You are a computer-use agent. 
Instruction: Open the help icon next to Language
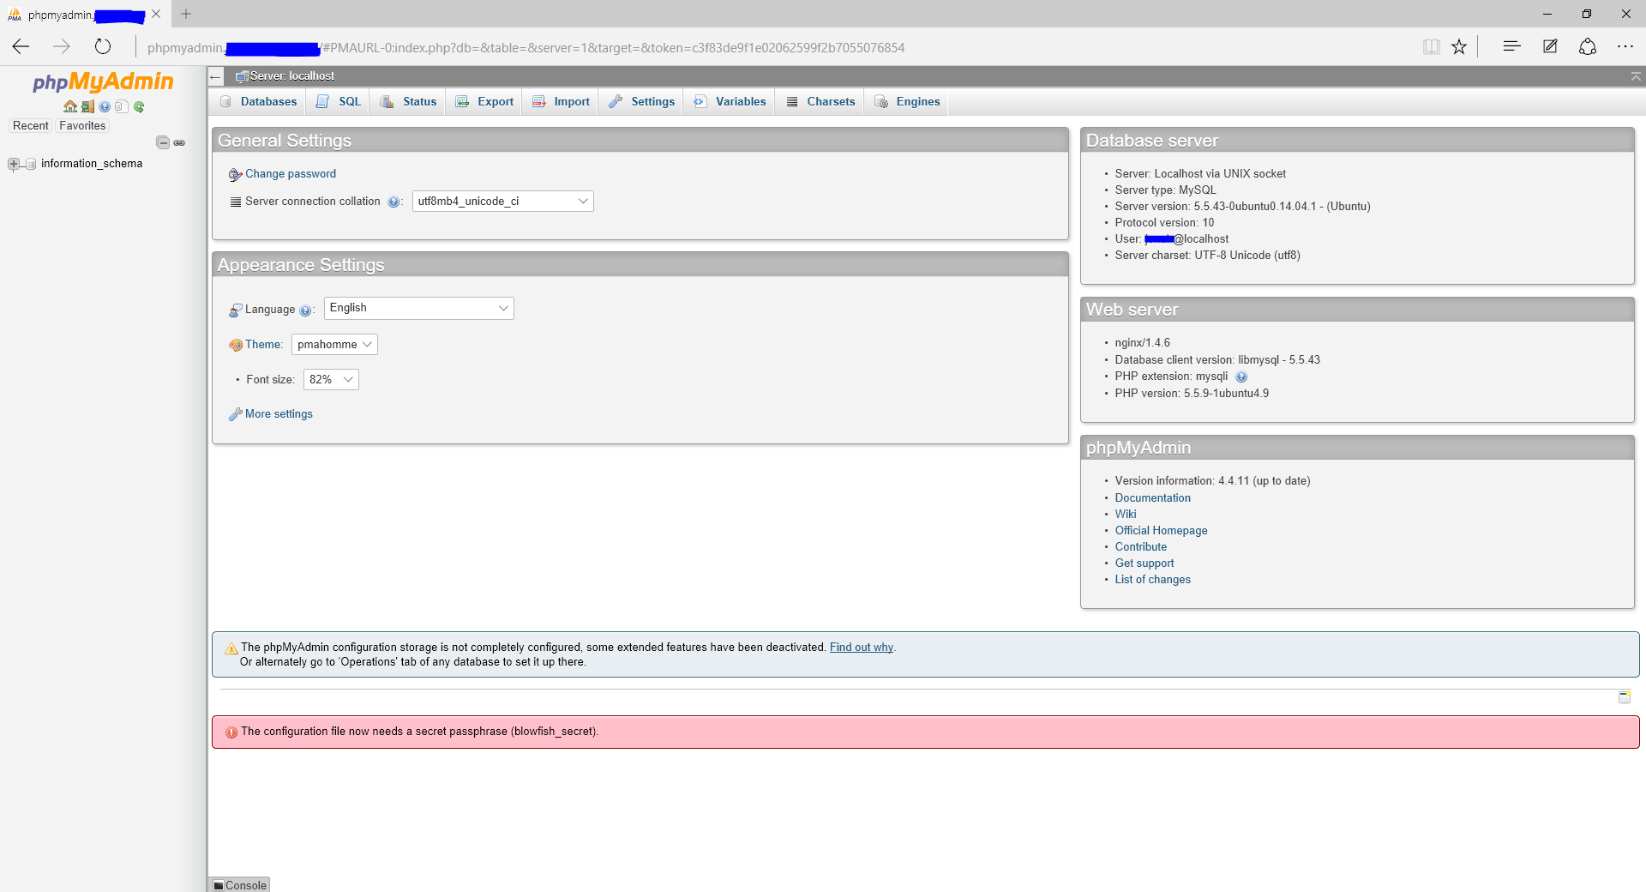point(305,310)
